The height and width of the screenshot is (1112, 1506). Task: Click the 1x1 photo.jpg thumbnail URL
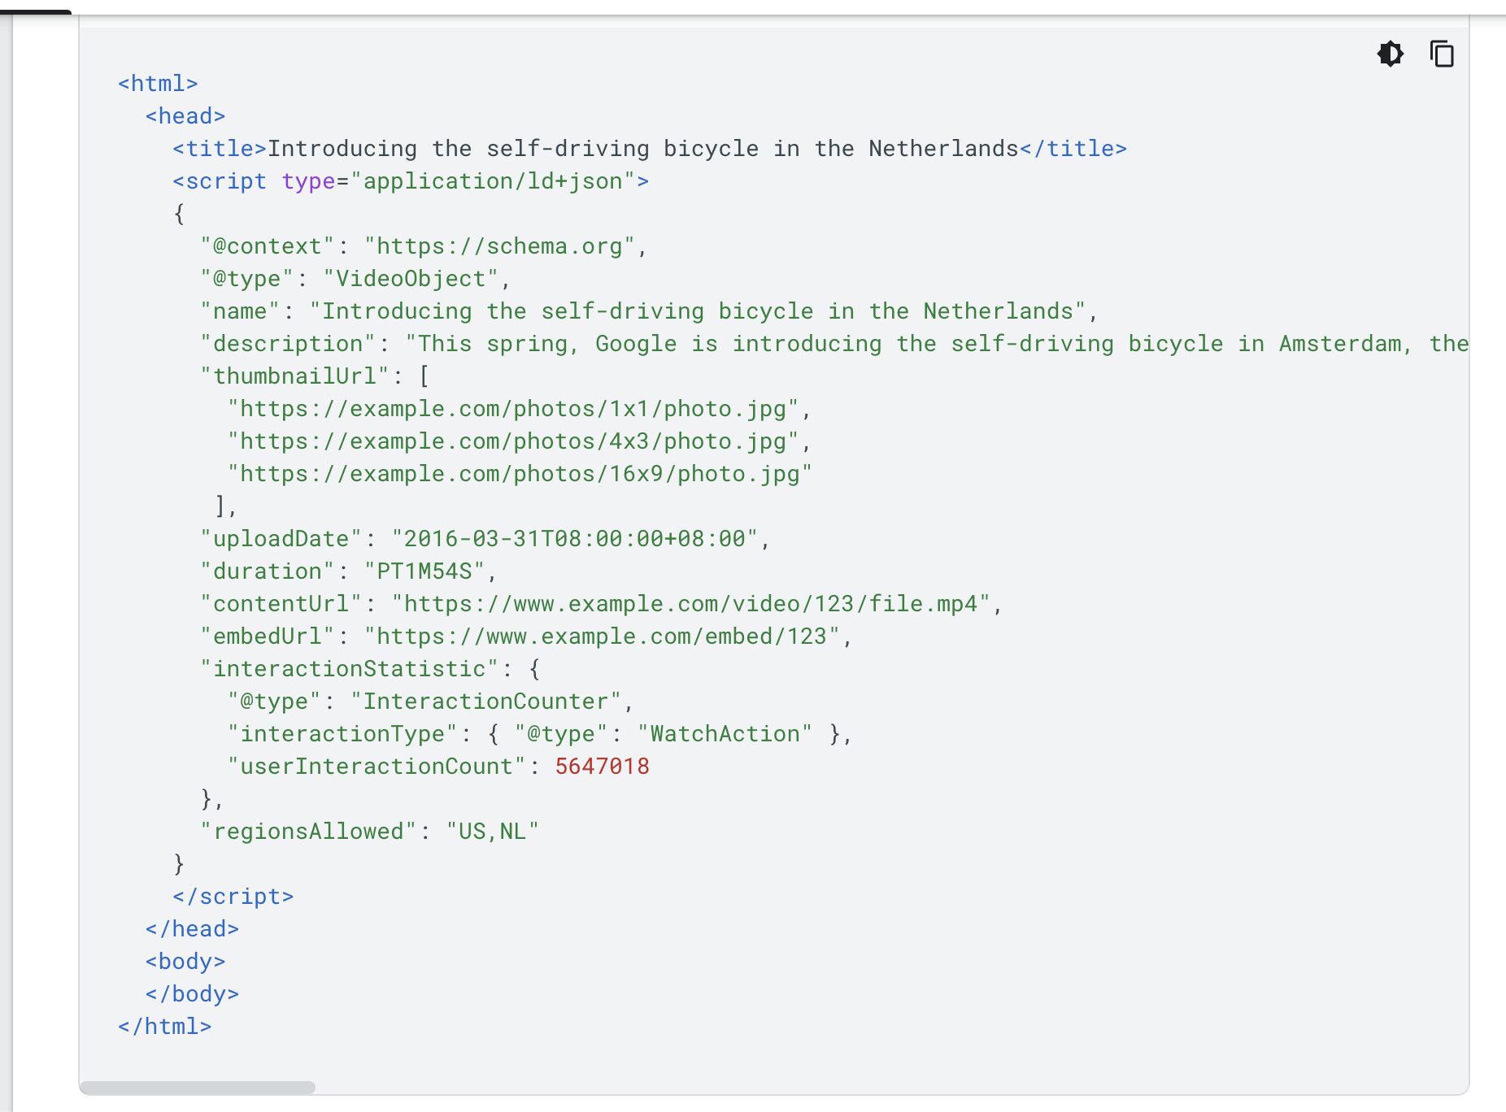pyautogui.click(x=513, y=409)
